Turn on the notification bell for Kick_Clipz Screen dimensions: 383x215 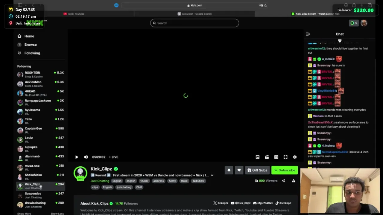[229, 170]
